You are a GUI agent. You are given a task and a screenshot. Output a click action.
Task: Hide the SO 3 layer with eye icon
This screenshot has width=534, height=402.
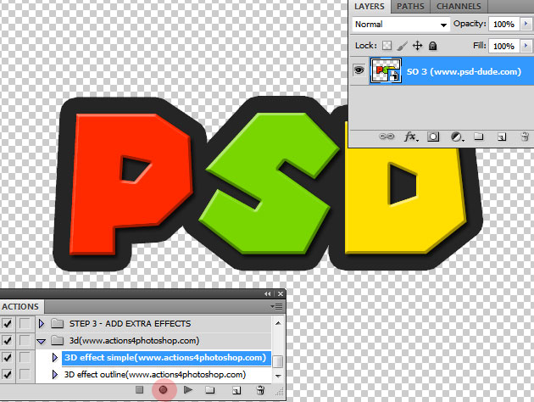(x=359, y=70)
